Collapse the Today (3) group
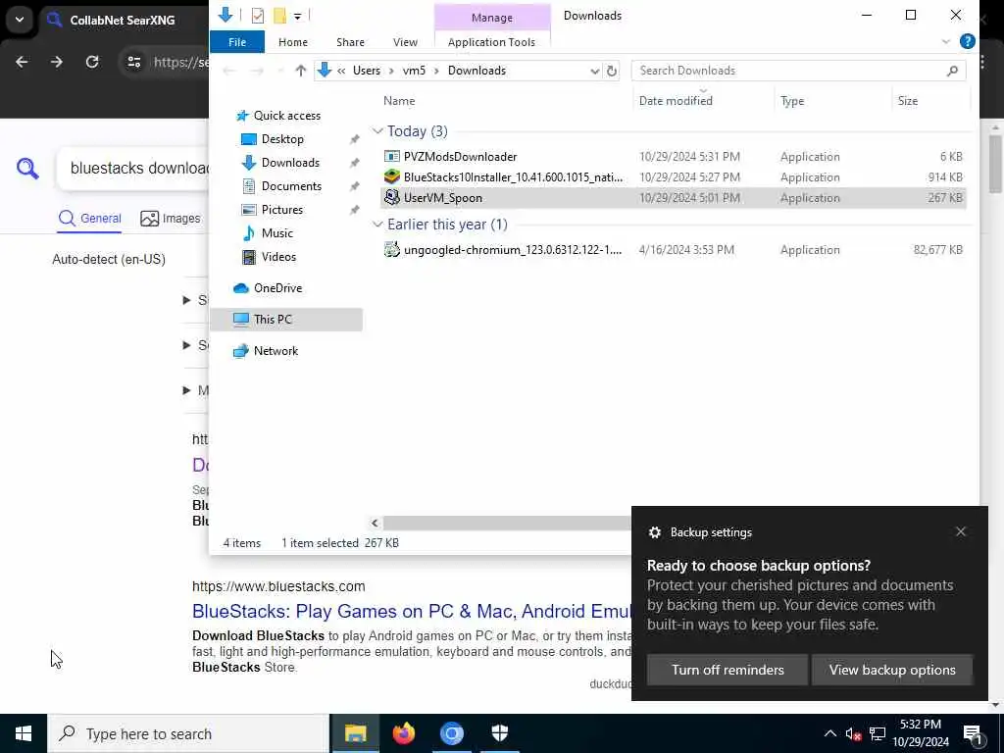The width and height of the screenshot is (1004, 753). coord(377,131)
